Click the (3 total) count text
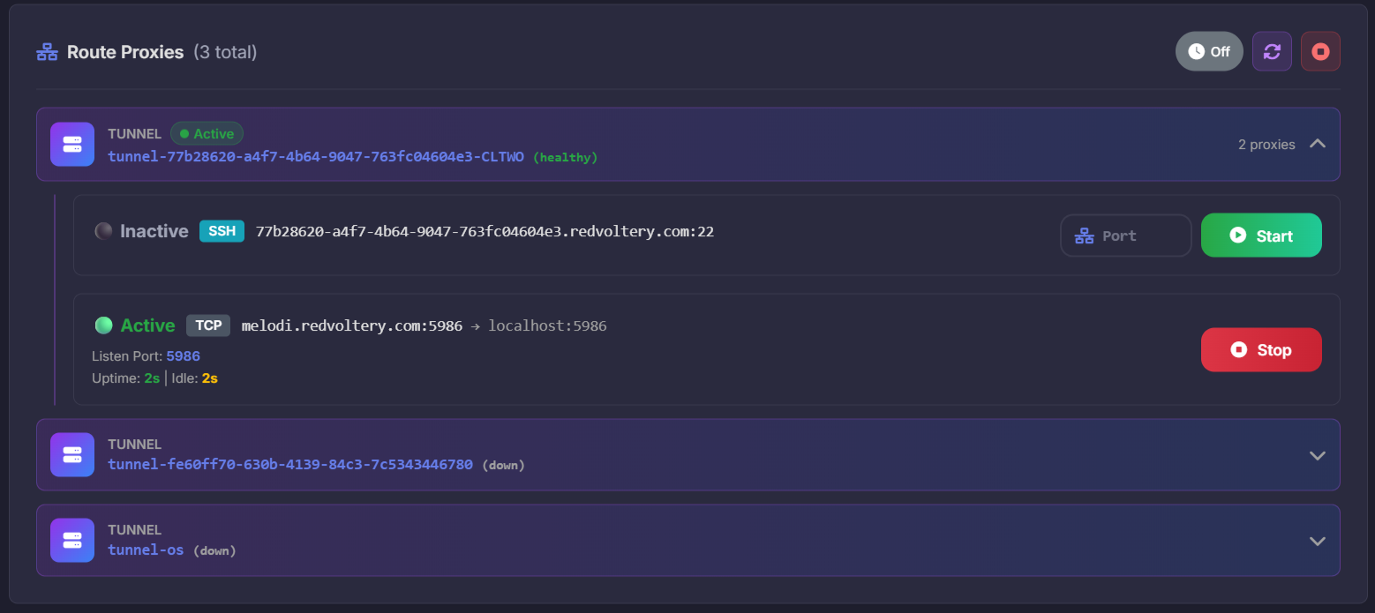Screen dimensions: 1375x613 point(225,52)
